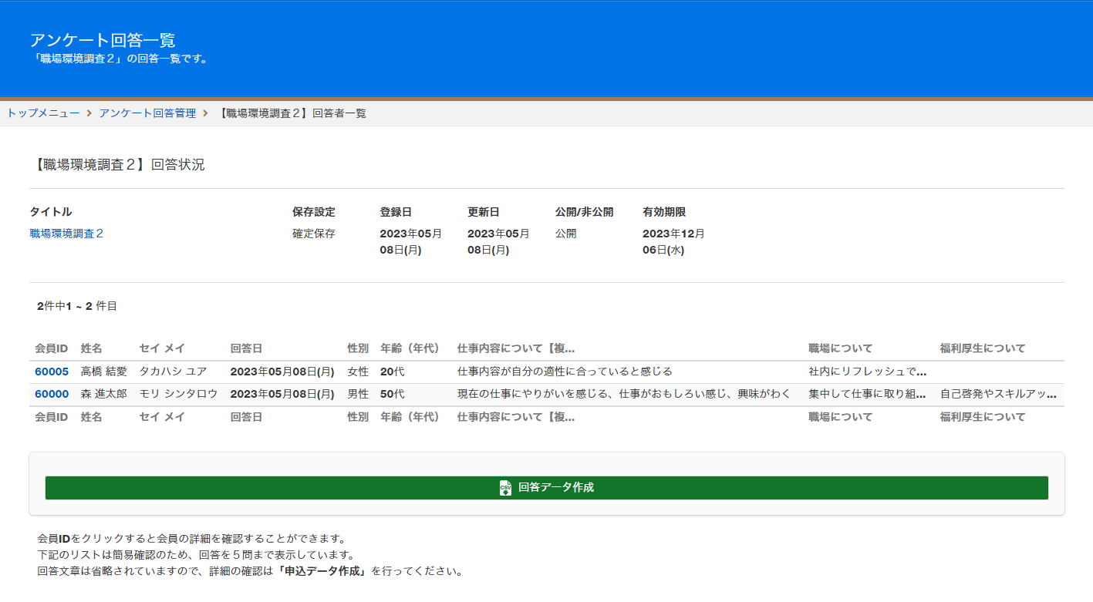
Task: Click 男性 gender cell
Action: click(x=358, y=394)
